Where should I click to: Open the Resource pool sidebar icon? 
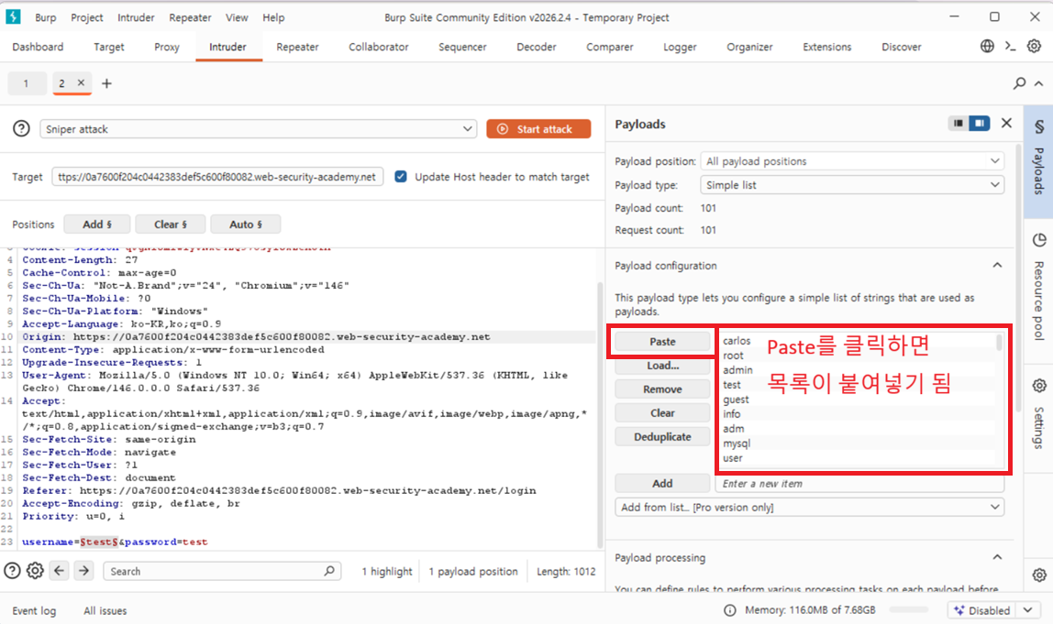pyautogui.click(x=1039, y=240)
